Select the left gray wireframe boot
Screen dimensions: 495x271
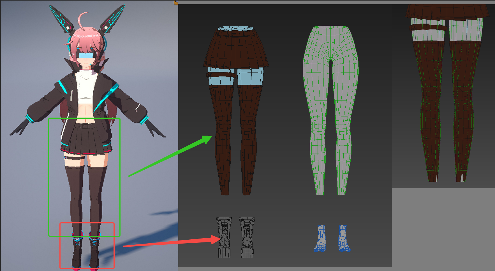point(224,237)
